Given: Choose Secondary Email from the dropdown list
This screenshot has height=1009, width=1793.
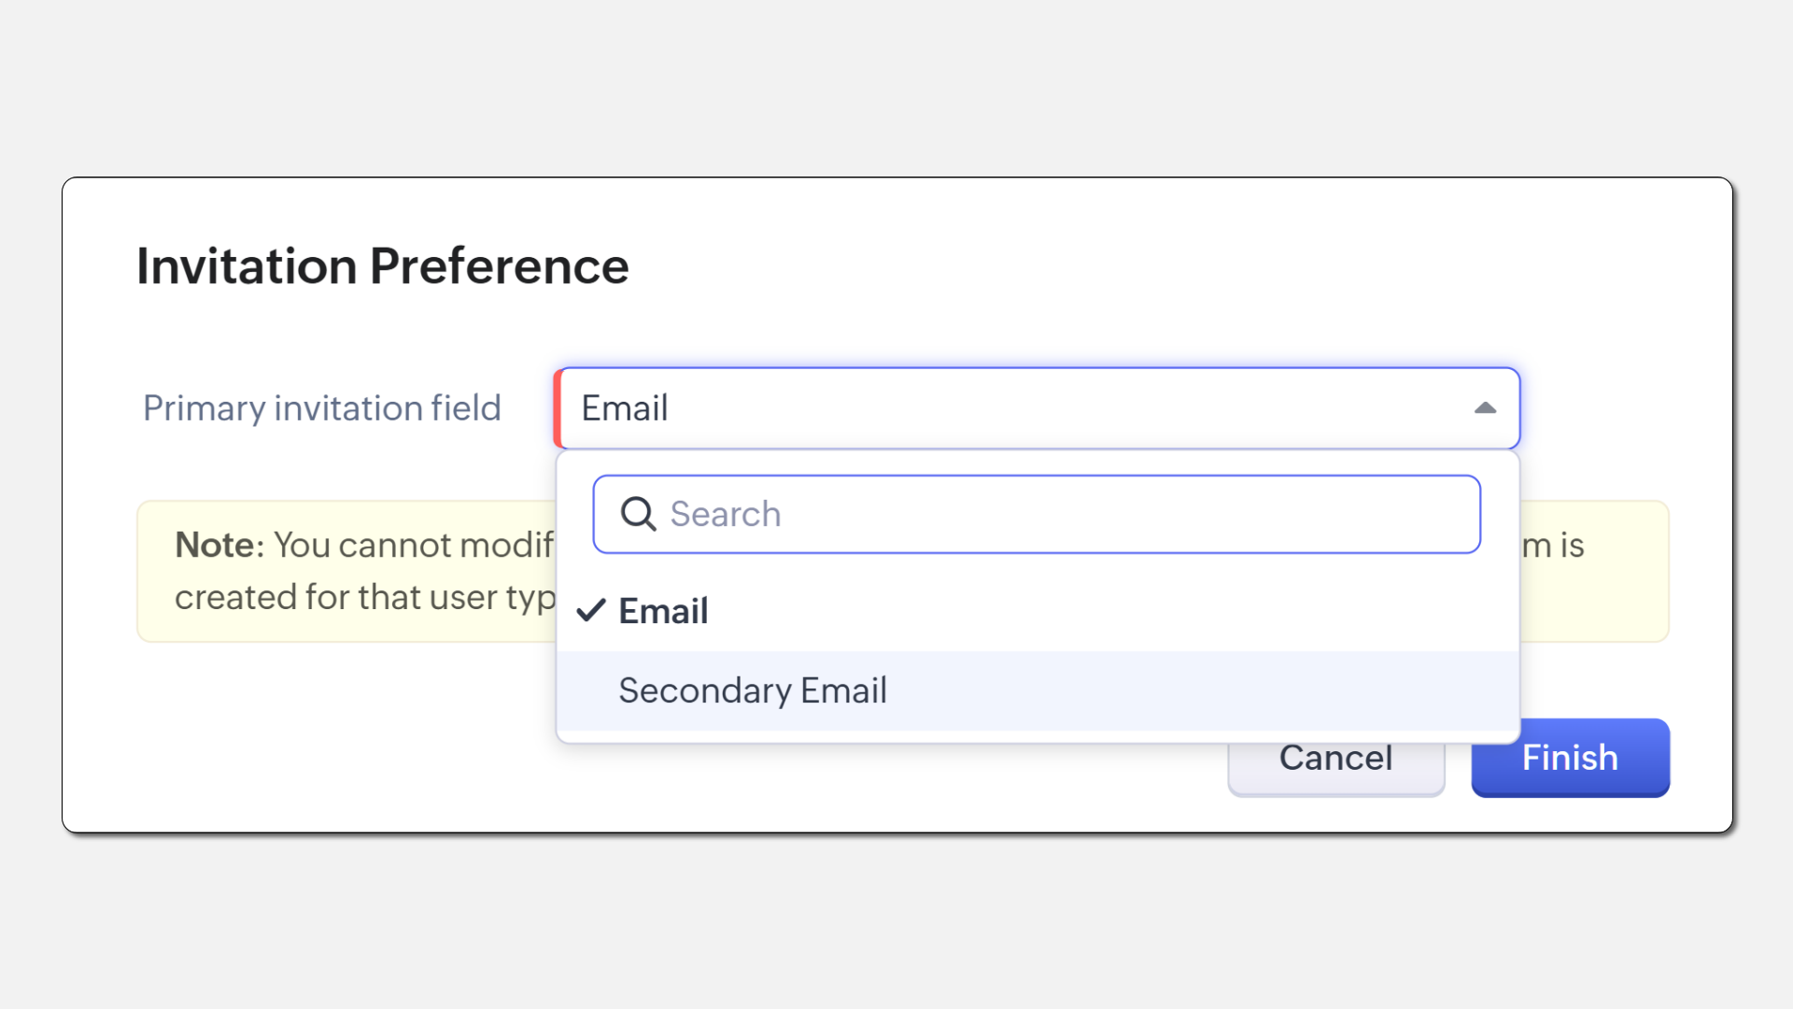Looking at the screenshot, I should pos(753,690).
